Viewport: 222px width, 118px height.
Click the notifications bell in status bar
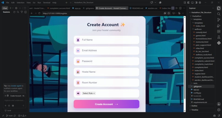[x=219, y=116]
